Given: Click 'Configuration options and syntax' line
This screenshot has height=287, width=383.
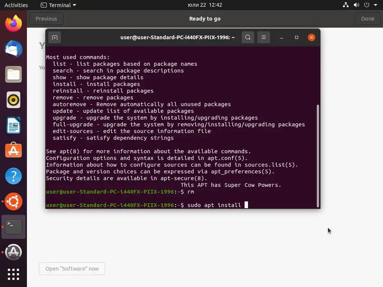Looking at the screenshot, I should (147, 158).
